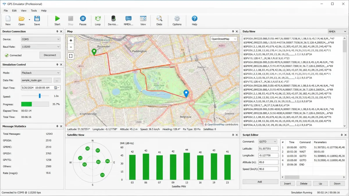Open the File menu
This screenshot has width=349, height=196.
(x=6, y=11)
